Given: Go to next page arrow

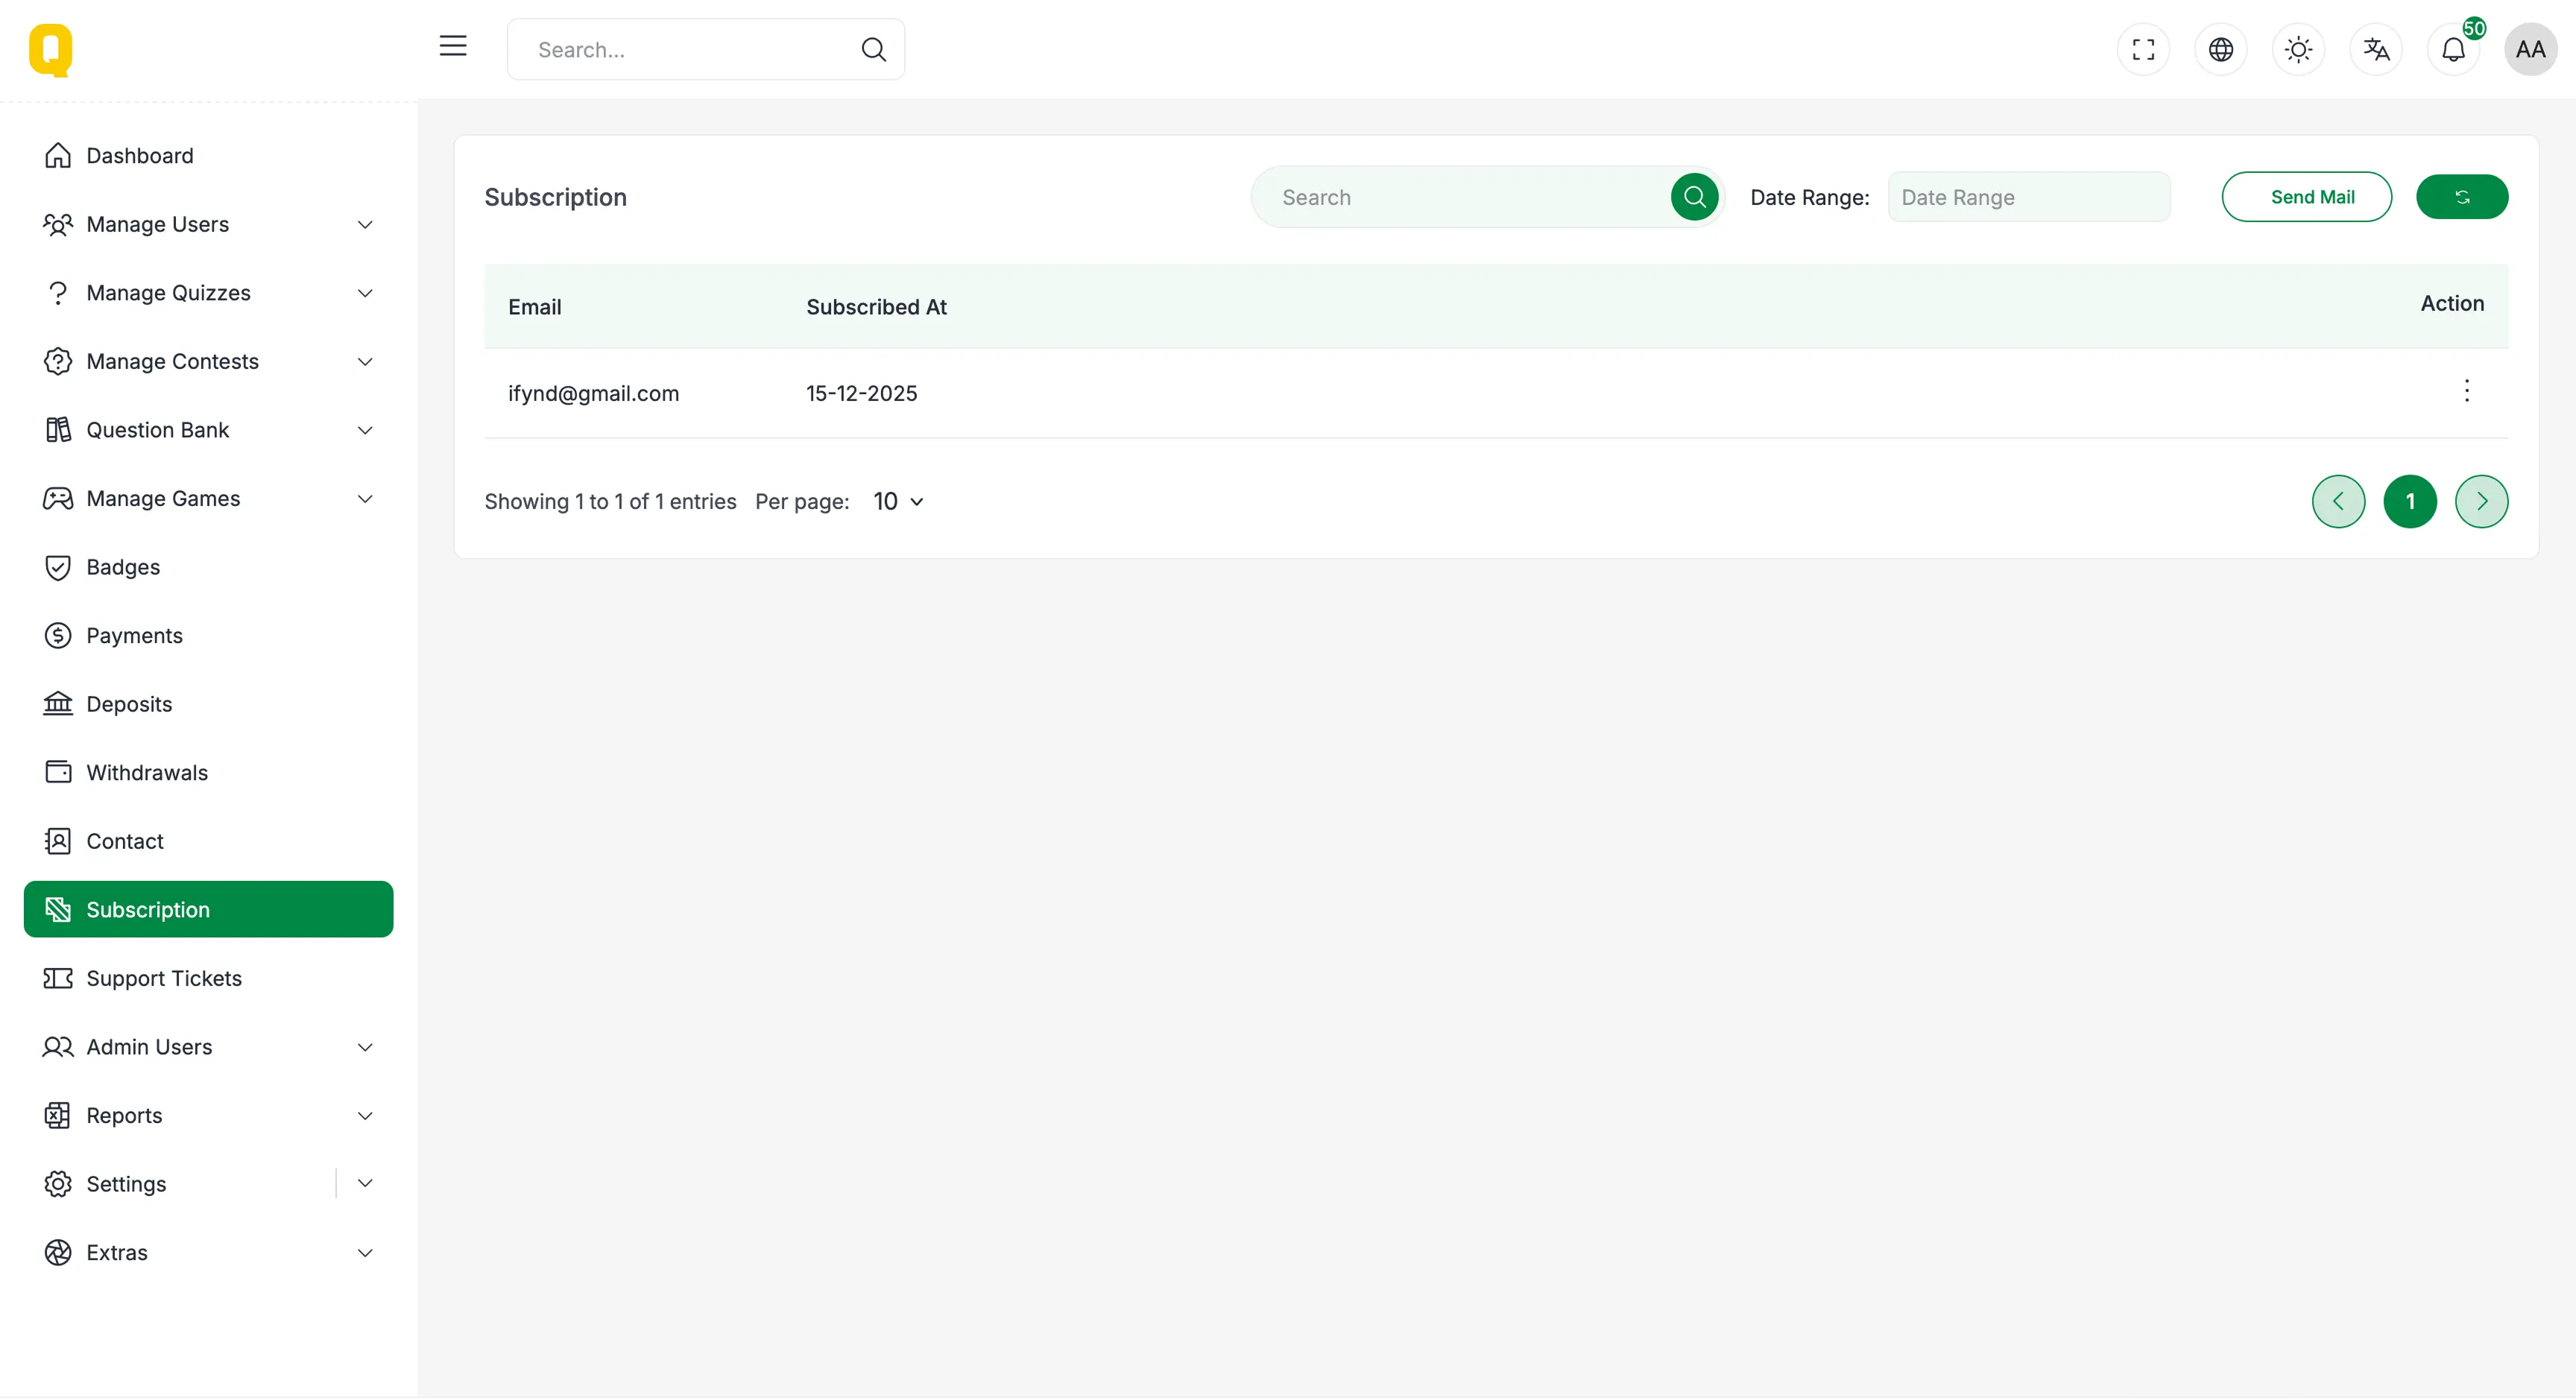Looking at the screenshot, I should point(2481,502).
